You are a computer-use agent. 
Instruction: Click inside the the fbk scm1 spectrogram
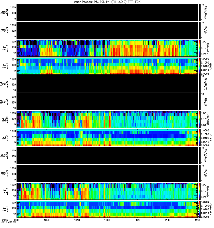click(107, 209)
